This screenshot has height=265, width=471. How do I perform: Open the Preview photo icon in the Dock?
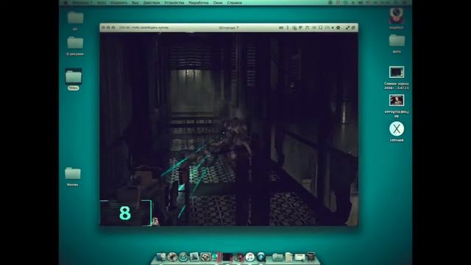pyautogui.click(x=194, y=257)
